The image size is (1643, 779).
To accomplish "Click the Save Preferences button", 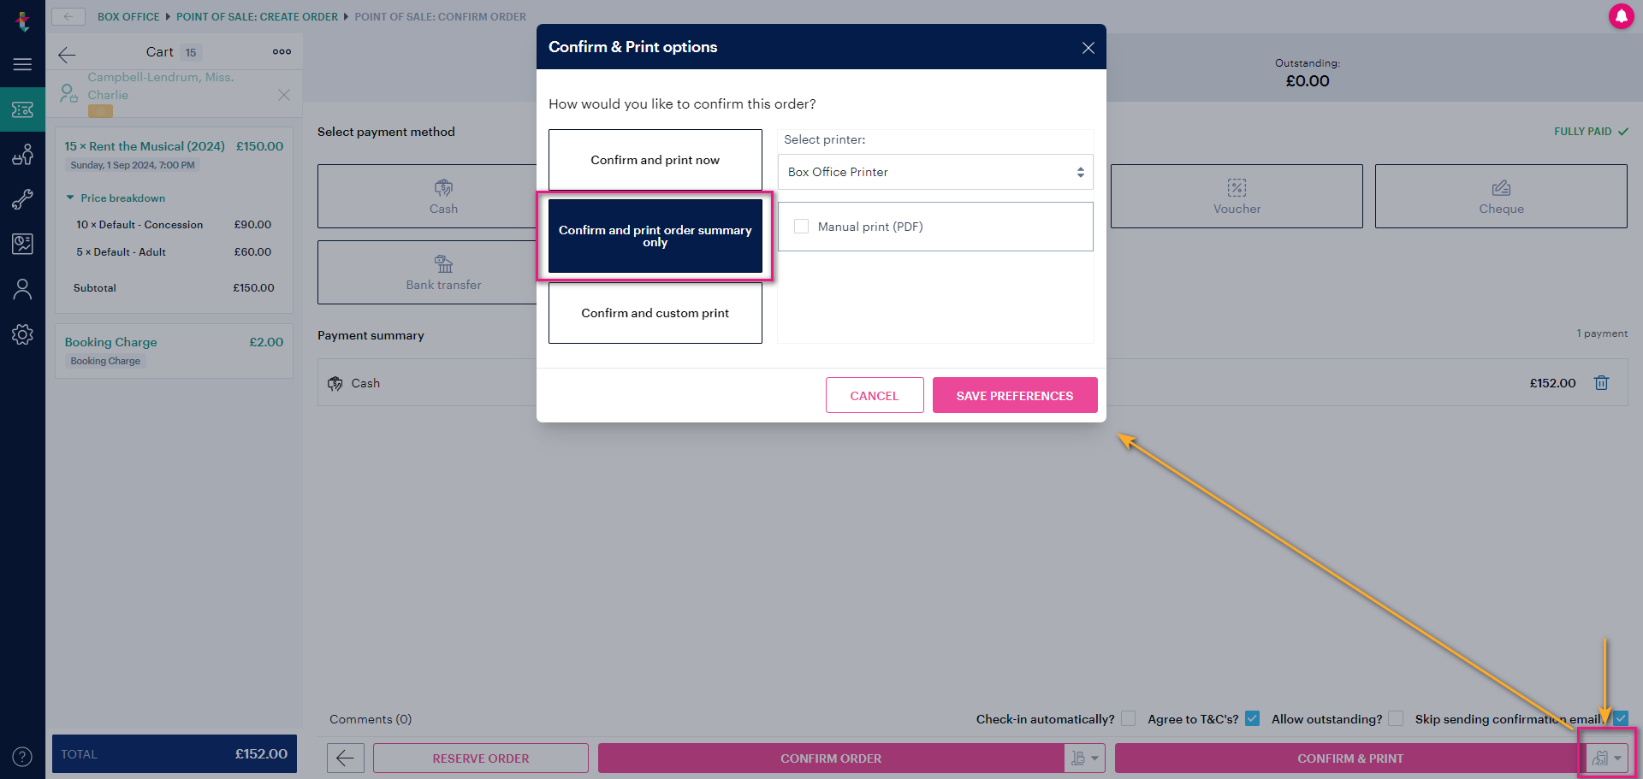I will (1014, 395).
